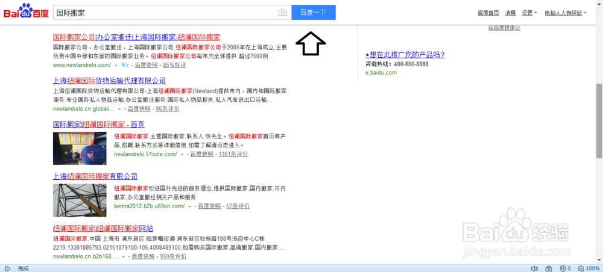Open 消息 link in header
Screen dimensions: 603x272
coord(510,13)
